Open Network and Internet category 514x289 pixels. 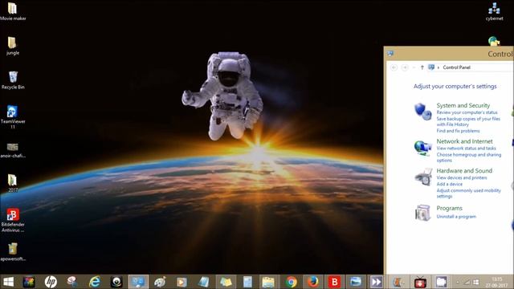(x=464, y=141)
